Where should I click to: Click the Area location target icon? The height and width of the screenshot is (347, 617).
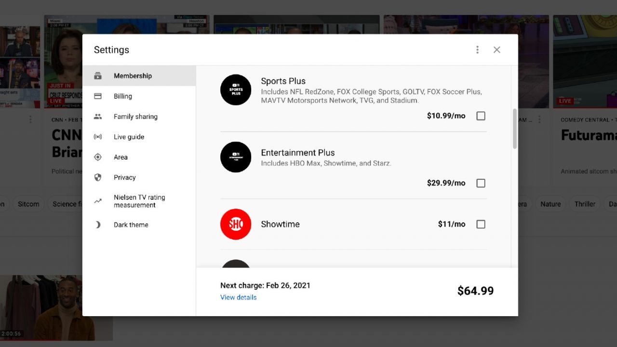(98, 157)
